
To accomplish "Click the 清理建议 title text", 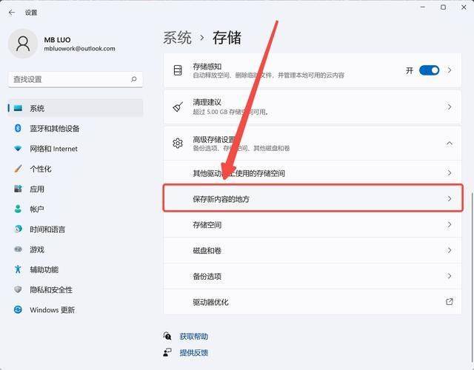I will (207, 102).
